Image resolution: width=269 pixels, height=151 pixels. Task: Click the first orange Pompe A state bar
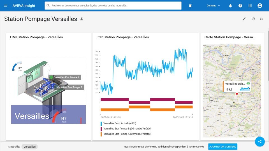(115, 110)
